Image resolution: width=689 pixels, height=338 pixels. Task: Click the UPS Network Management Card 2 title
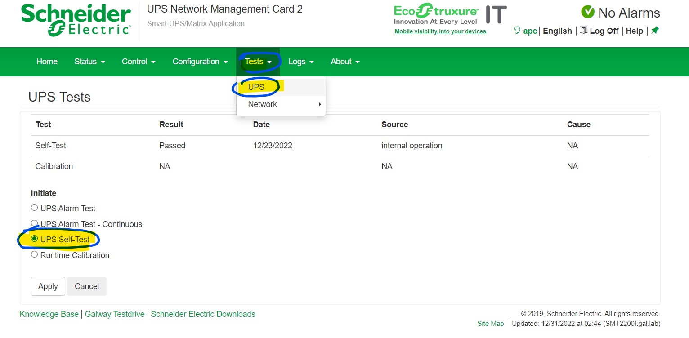[x=225, y=9]
